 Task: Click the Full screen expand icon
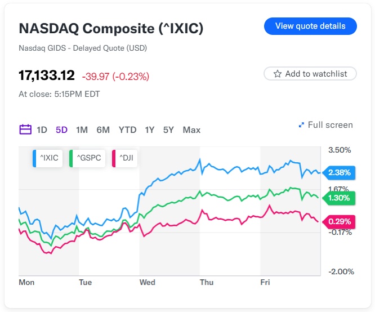[x=302, y=125]
